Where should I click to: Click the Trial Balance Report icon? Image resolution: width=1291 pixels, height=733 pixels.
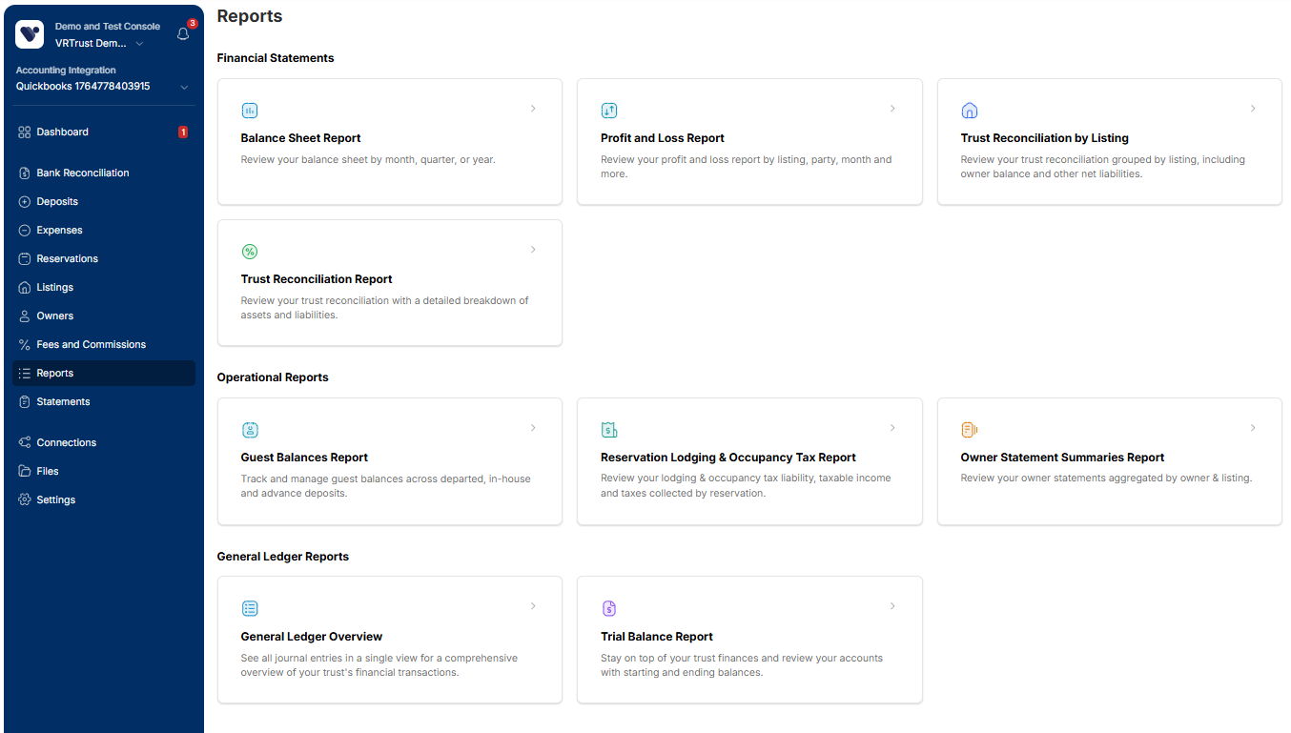[x=609, y=609]
